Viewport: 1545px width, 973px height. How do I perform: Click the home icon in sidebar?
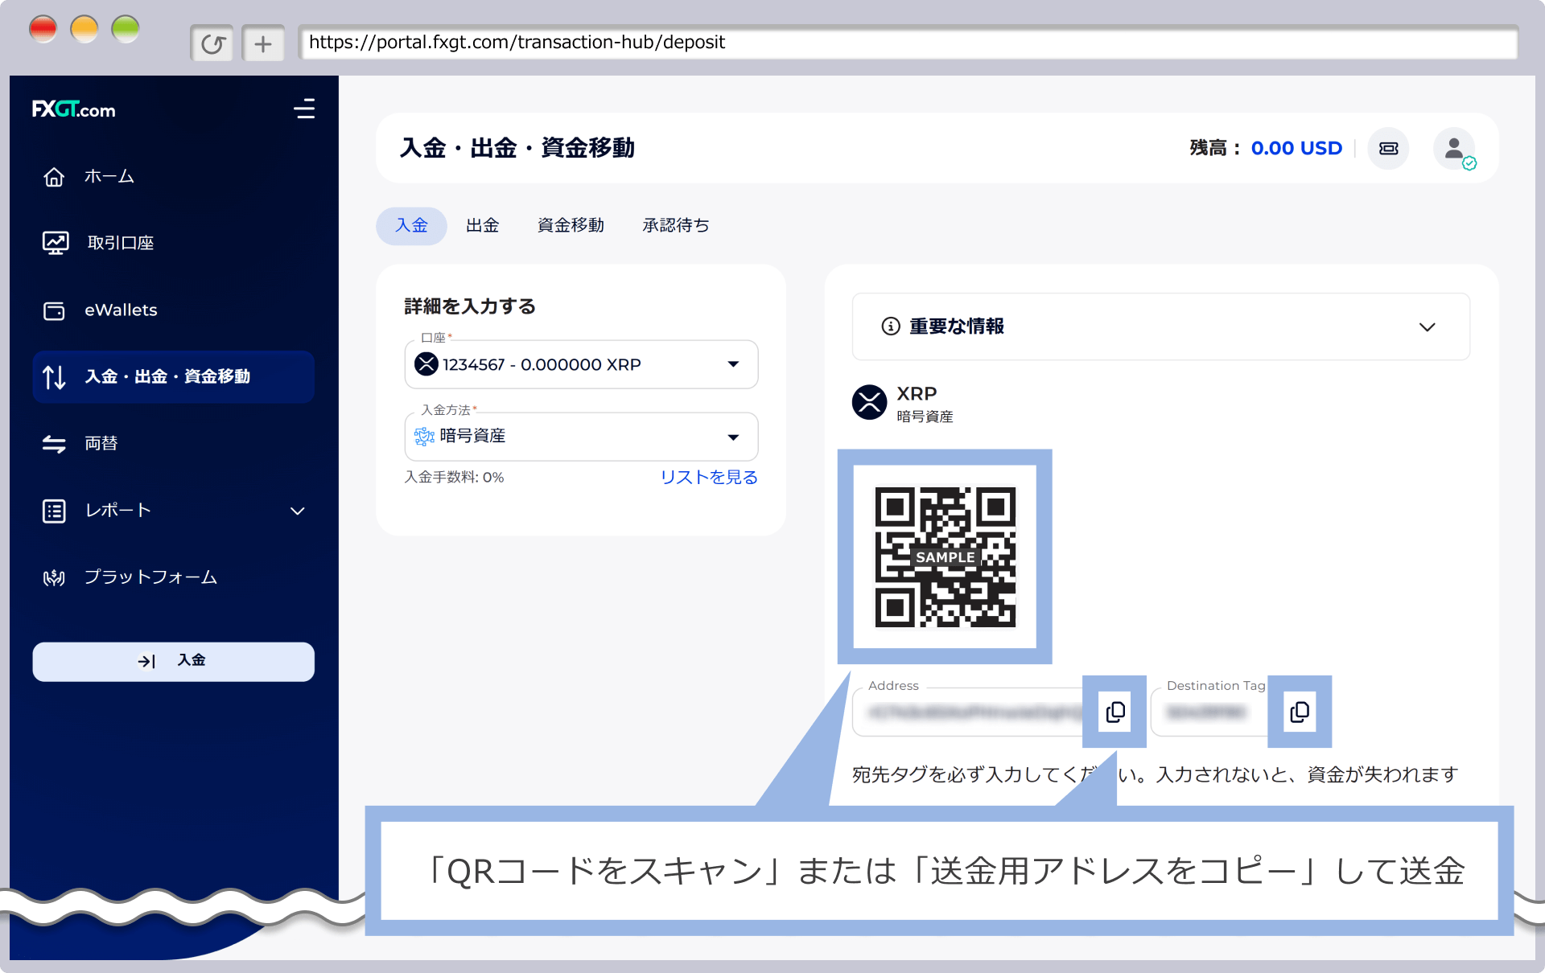pos(54,176)
